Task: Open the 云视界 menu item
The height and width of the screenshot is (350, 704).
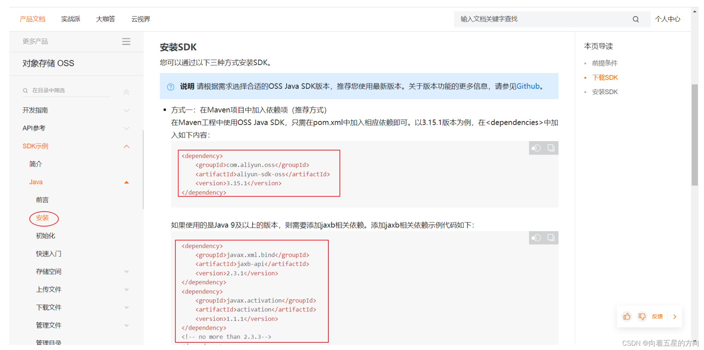Action: [x=140, y=19]
